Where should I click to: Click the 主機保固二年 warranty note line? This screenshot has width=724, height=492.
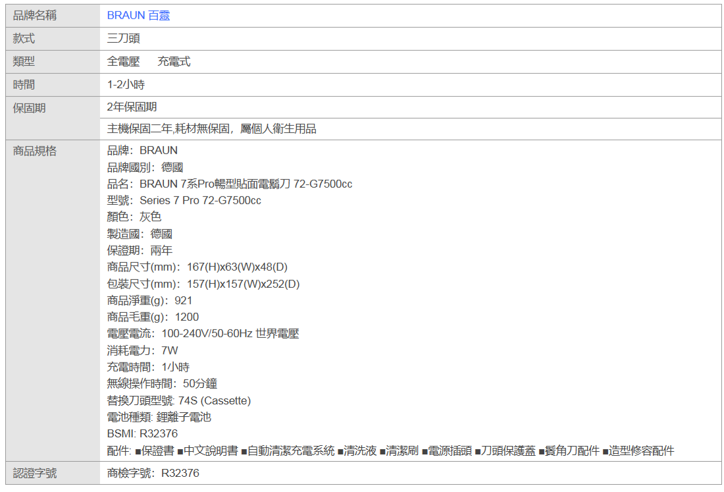pyautogui.click(x=211, y=129)
